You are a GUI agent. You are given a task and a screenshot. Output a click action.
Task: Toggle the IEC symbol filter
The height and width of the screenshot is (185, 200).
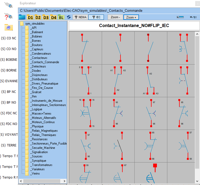click(96, 17)
